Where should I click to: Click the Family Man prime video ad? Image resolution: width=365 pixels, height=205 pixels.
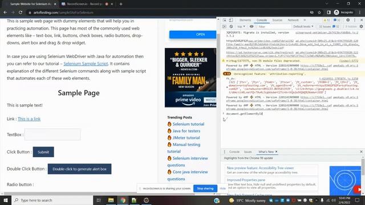click(190, 77)
